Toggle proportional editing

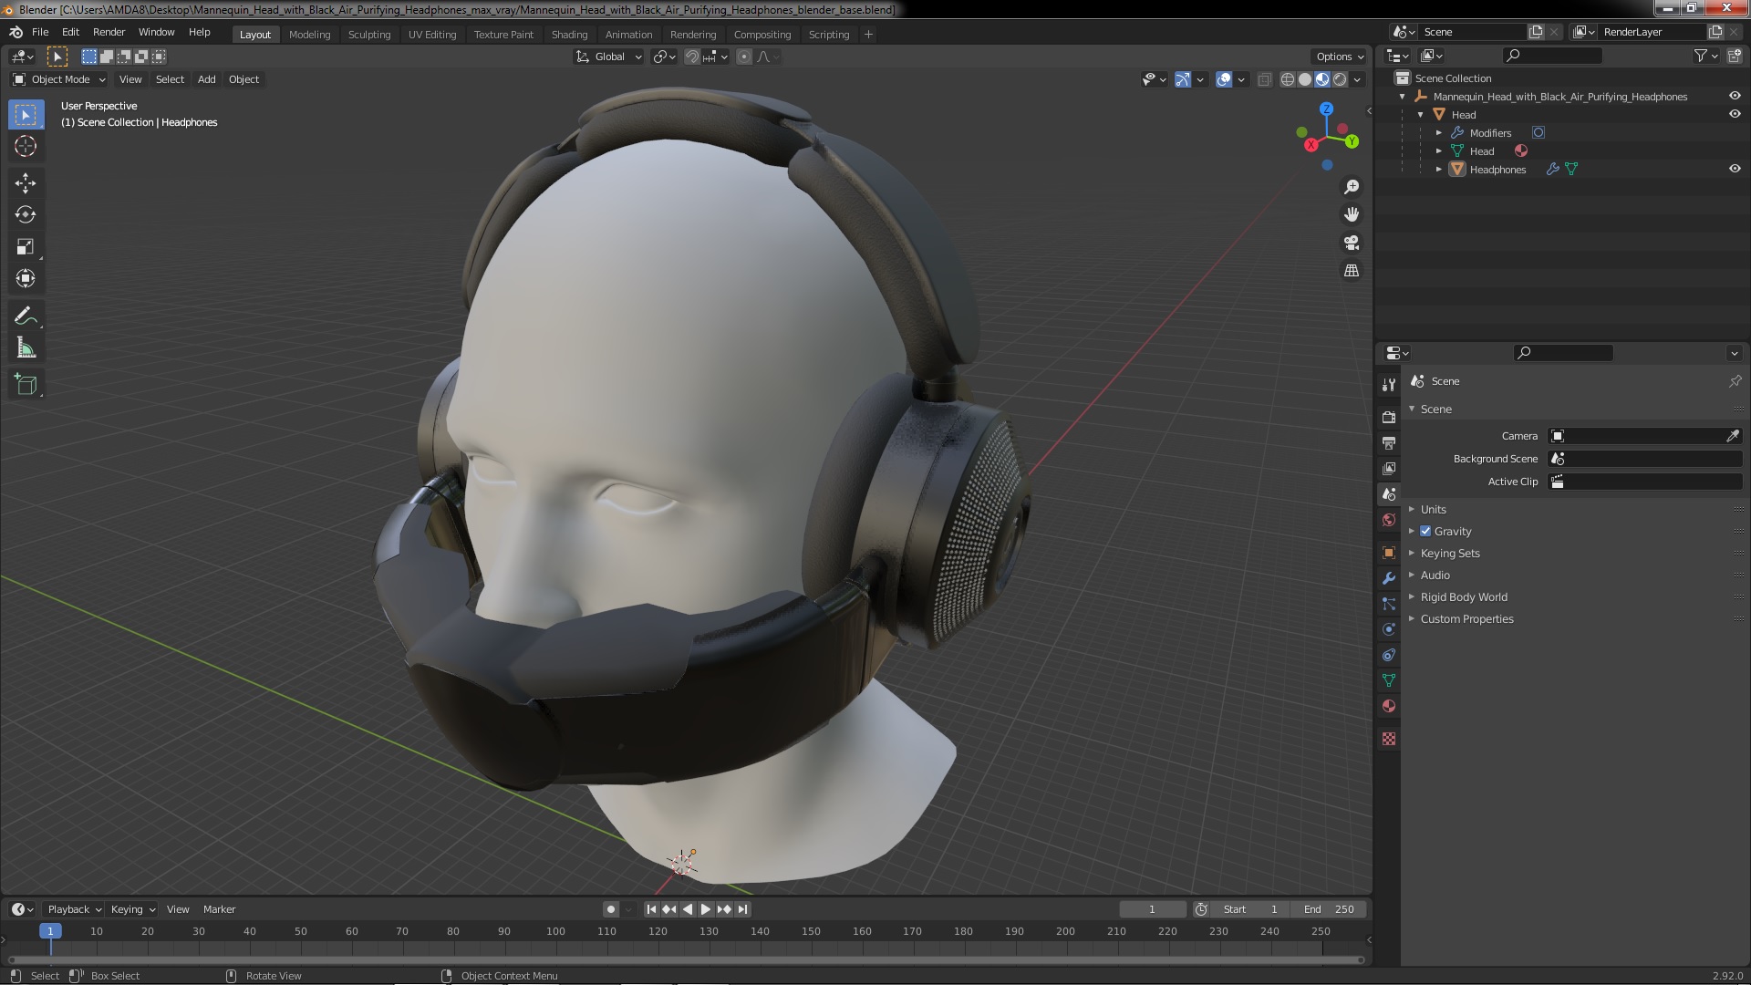click(x=744, y=57)
